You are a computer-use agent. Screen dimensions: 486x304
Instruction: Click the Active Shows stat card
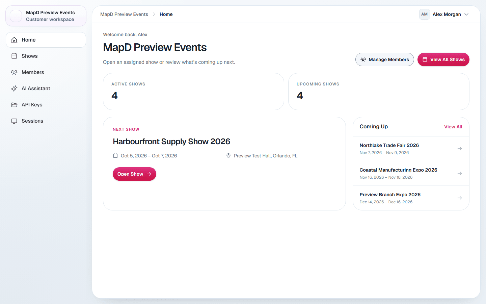(193, 92)
